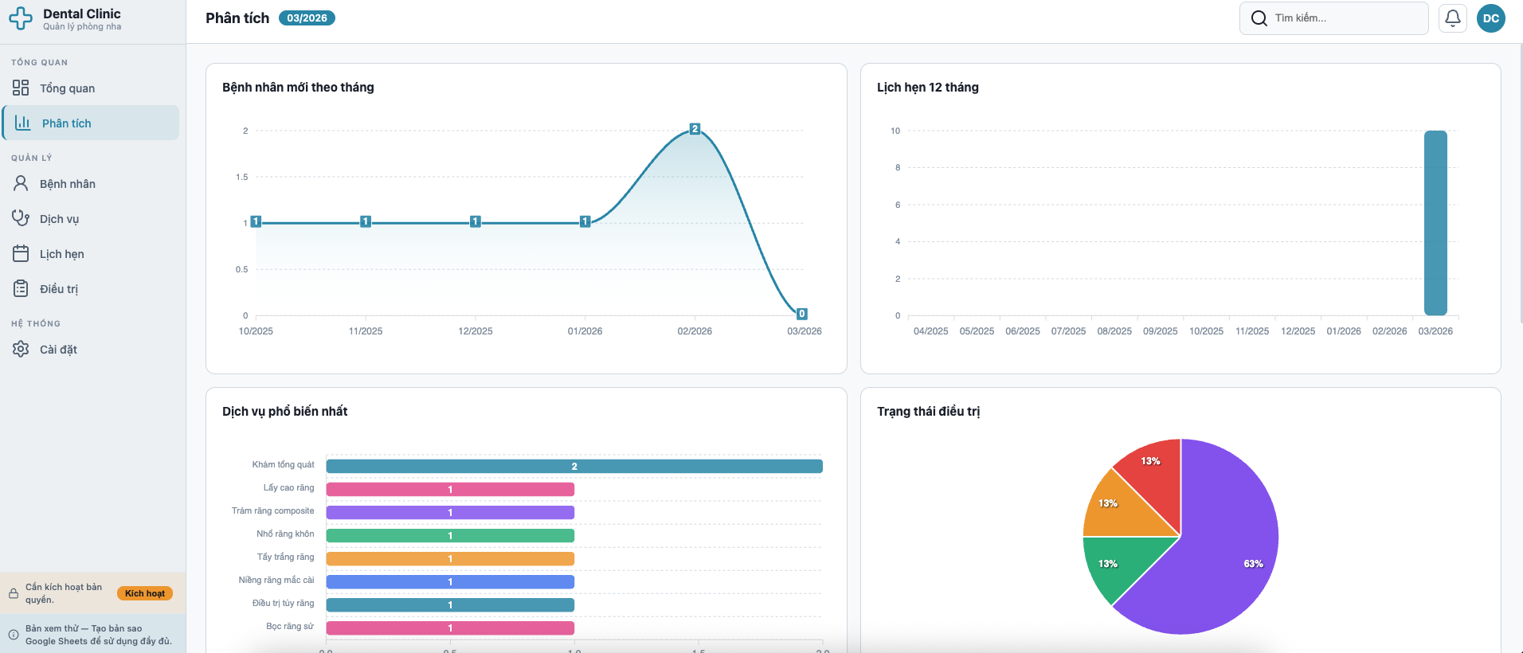This screenshot has width=1523, height=653.
Task: Open the notifications bell
Action: (x=1452, y=18)
